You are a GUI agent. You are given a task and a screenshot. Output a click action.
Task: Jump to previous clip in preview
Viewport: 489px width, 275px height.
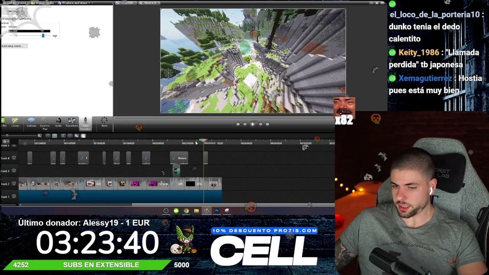pos(238,124)
